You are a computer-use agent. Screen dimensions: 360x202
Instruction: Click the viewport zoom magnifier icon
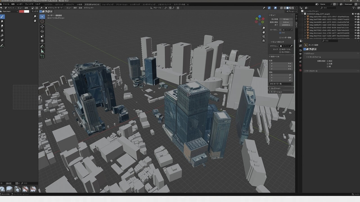click(x=264, y=28)
